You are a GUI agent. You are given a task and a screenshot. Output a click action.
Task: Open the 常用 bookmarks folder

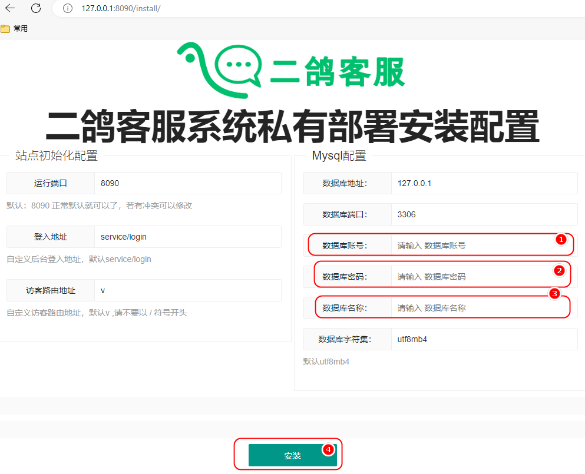pos(15,28)
